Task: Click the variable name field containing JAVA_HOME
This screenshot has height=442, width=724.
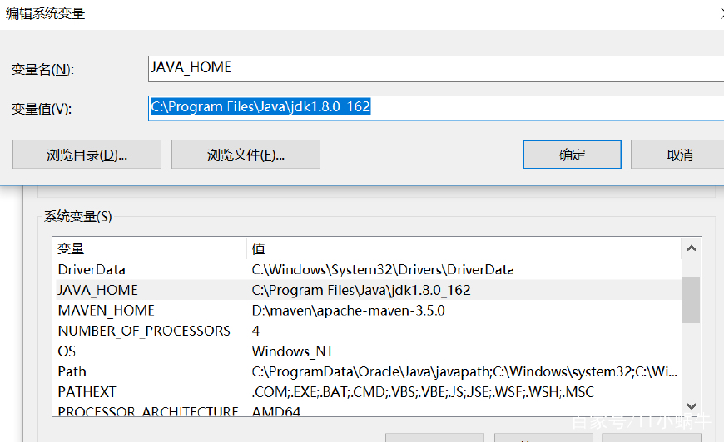Action: coord(436,69)
